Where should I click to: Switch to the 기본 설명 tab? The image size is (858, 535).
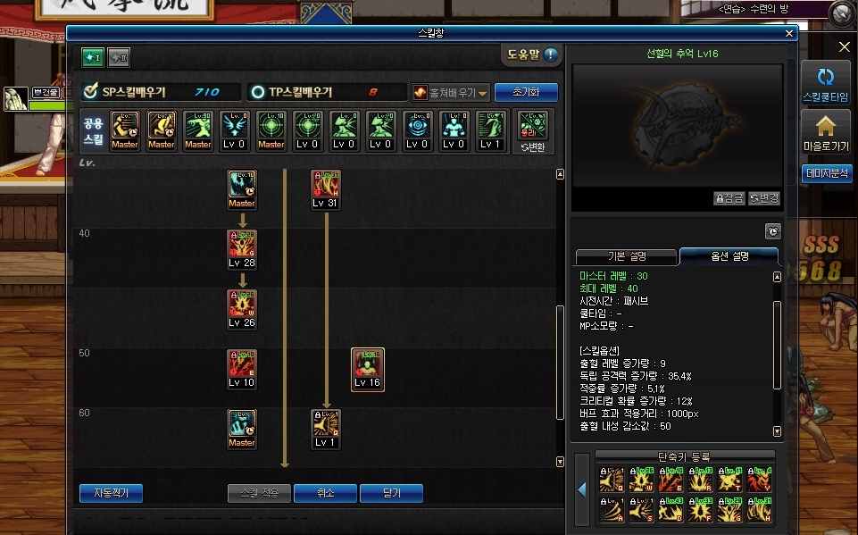(x=627, y=256)
